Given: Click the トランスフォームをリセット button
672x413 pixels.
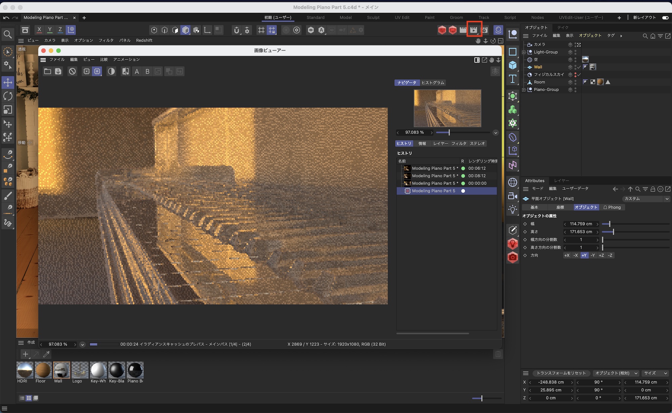Looking at the screenshot, I should [561, 373].
